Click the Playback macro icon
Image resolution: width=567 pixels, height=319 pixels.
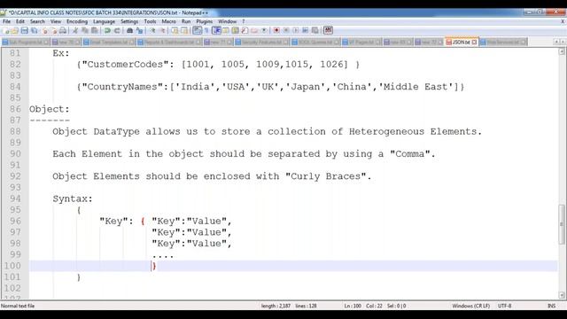click(x=296, y=30)
